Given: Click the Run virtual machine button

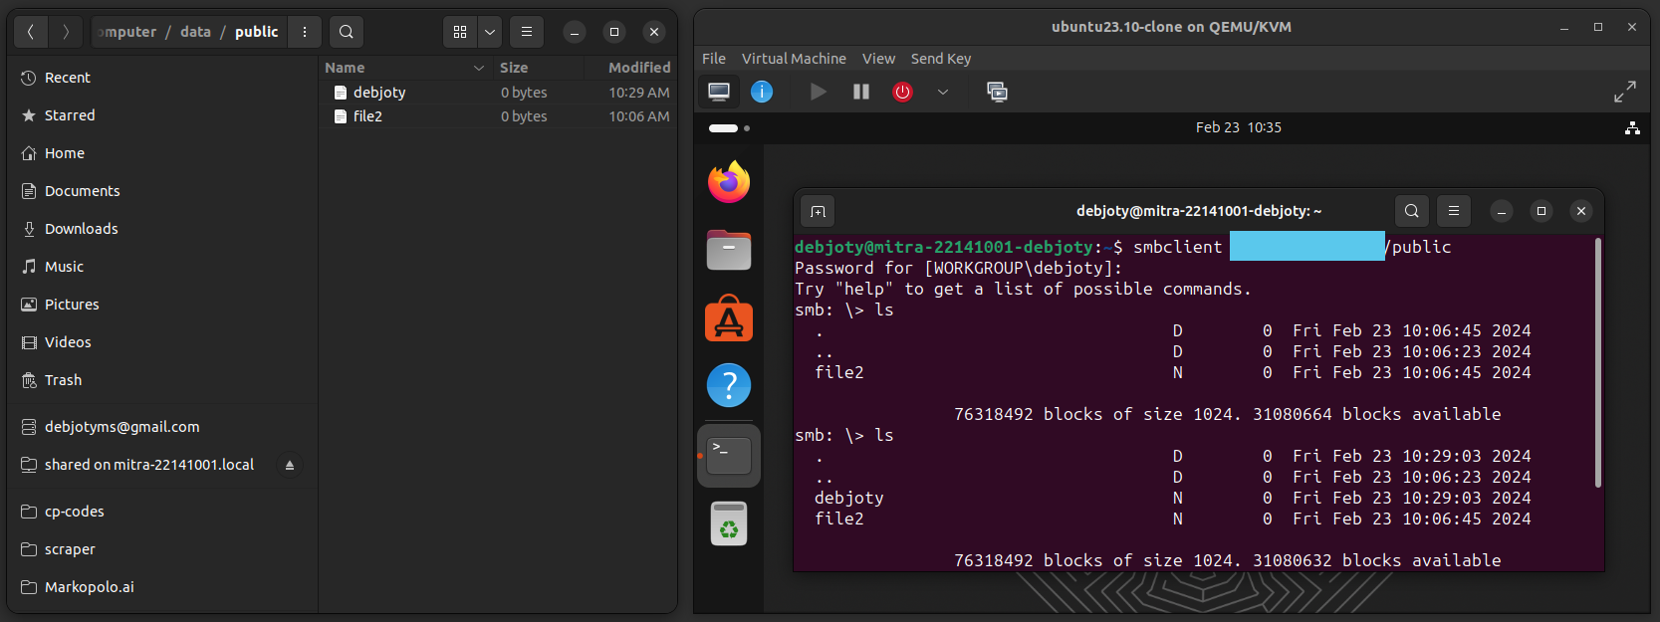Looking at the screenshot, I should (818, 92).
